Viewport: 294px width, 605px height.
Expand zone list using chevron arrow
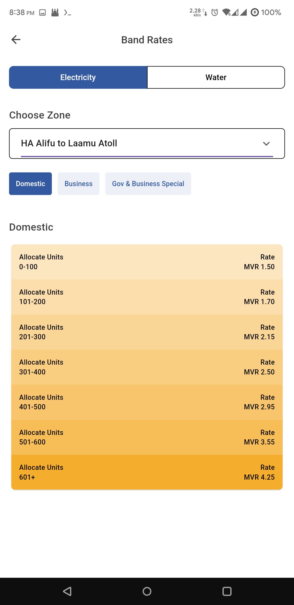coord(266,144)
